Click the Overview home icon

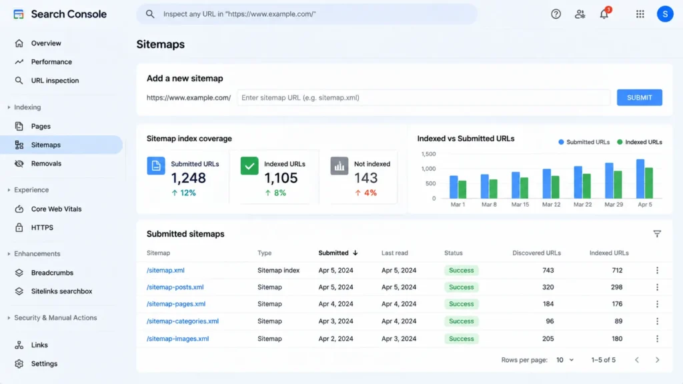pos(19,43)
